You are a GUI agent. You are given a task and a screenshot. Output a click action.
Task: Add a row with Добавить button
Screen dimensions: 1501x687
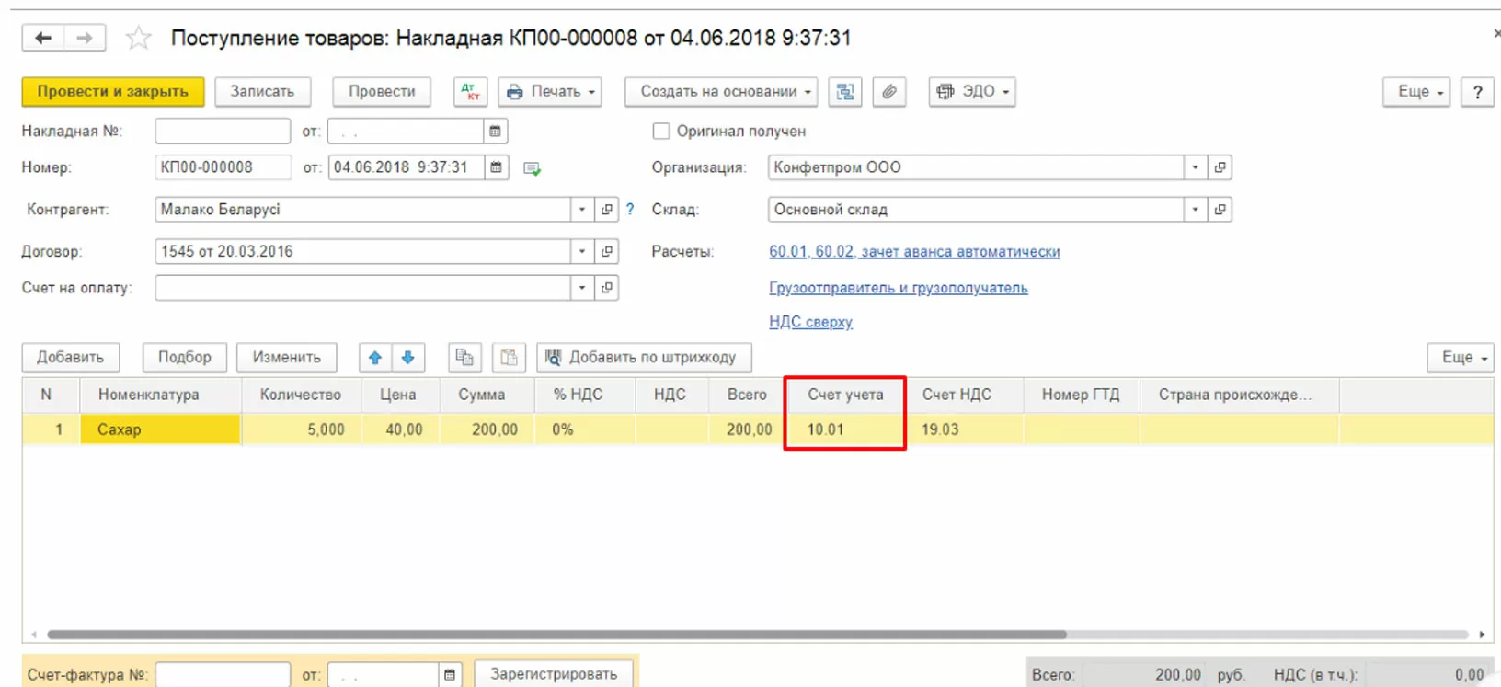(70, 358)
